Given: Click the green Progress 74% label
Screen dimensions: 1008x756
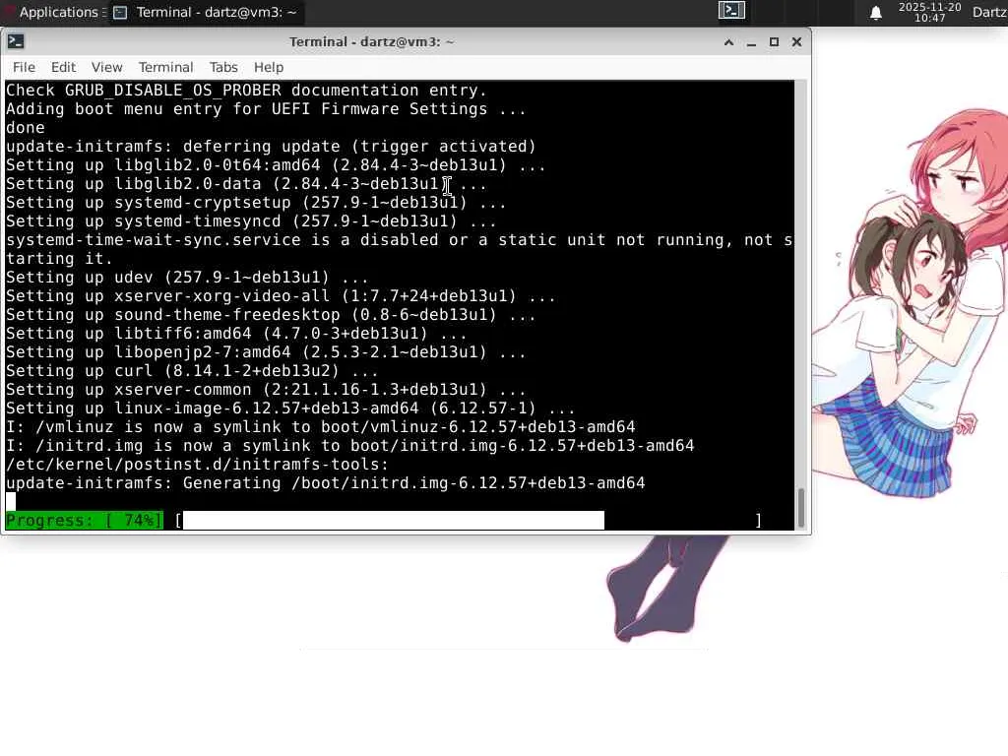Looking at the screenshot, I should pyautogui.click(x=85, y=520).
